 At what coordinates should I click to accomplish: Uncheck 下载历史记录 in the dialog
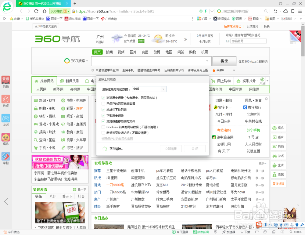[103, 116]
